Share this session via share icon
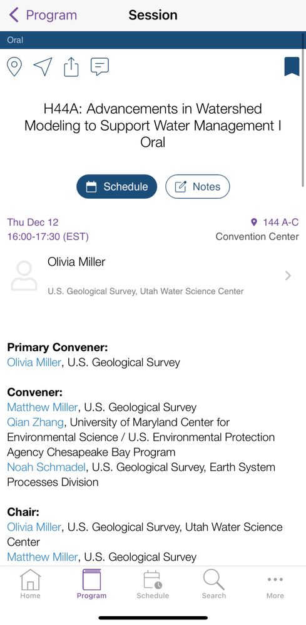The image size is (306, 625). click(71, 67)
